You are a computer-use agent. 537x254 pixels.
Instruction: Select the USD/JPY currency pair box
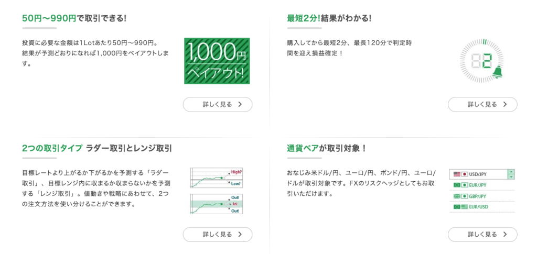(x=478, y=174)
